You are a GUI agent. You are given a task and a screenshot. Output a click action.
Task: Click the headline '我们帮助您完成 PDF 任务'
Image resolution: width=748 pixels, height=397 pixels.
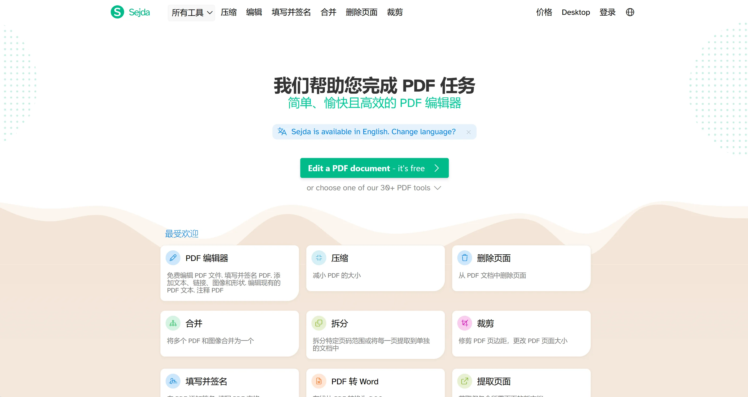pyautogui.click(x=374, y=85)
